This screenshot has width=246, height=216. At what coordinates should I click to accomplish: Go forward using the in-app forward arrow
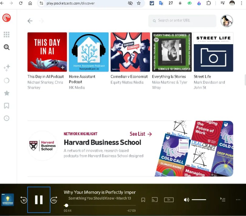coord(41,21)
